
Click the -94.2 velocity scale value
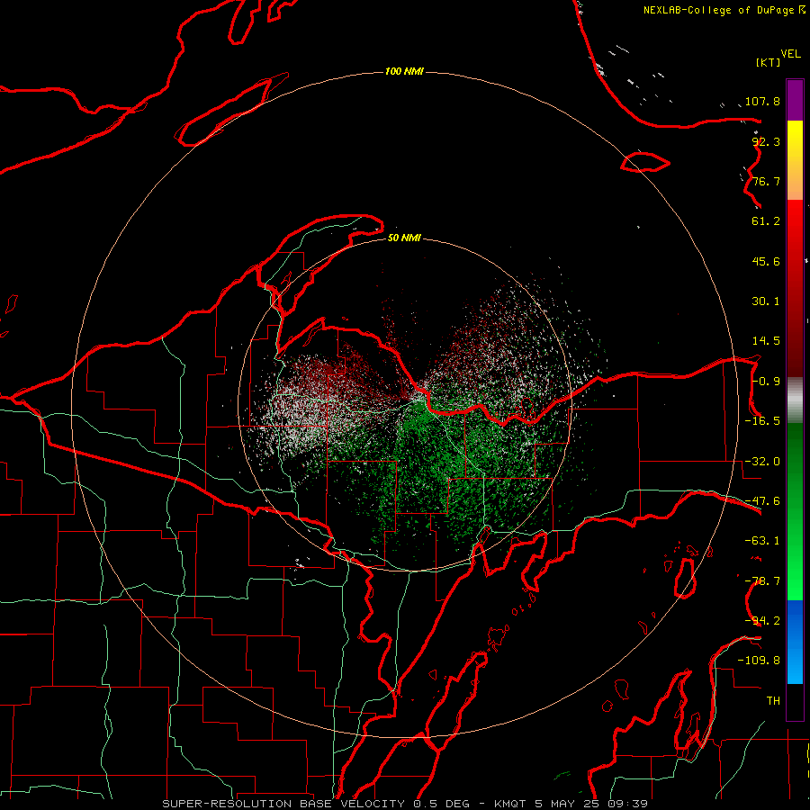click(x=762, y=621)
